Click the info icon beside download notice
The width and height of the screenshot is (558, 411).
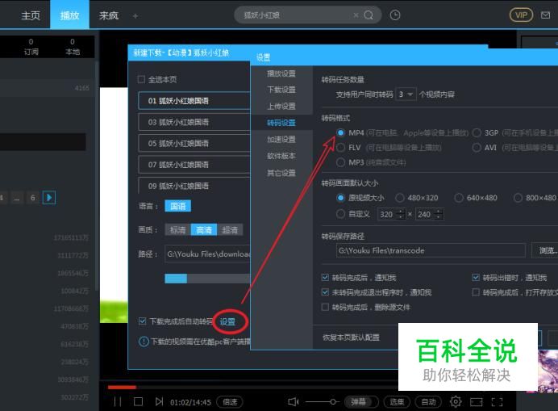[144, 342]
